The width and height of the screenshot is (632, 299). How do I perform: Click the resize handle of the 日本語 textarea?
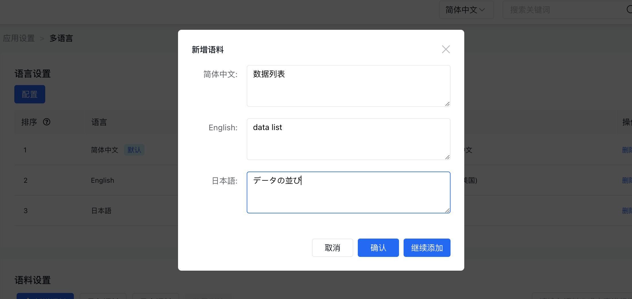(x=447, y=211)
